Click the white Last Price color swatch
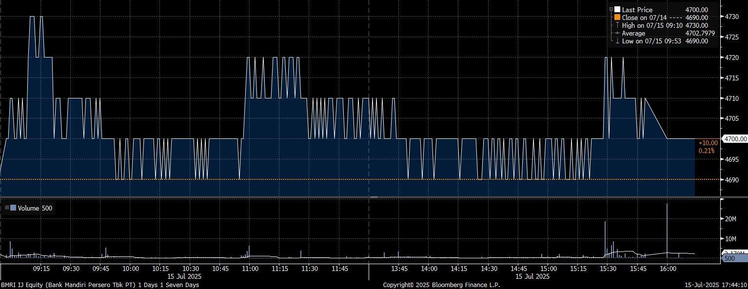This screenshot has width=748, height=289. tap(617, 10)
